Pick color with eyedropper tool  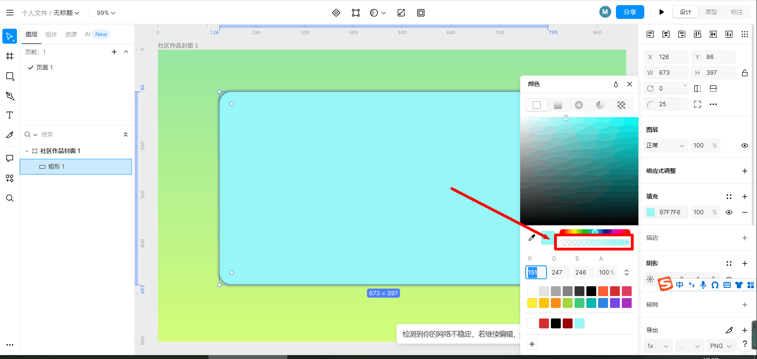coord(532,237)
